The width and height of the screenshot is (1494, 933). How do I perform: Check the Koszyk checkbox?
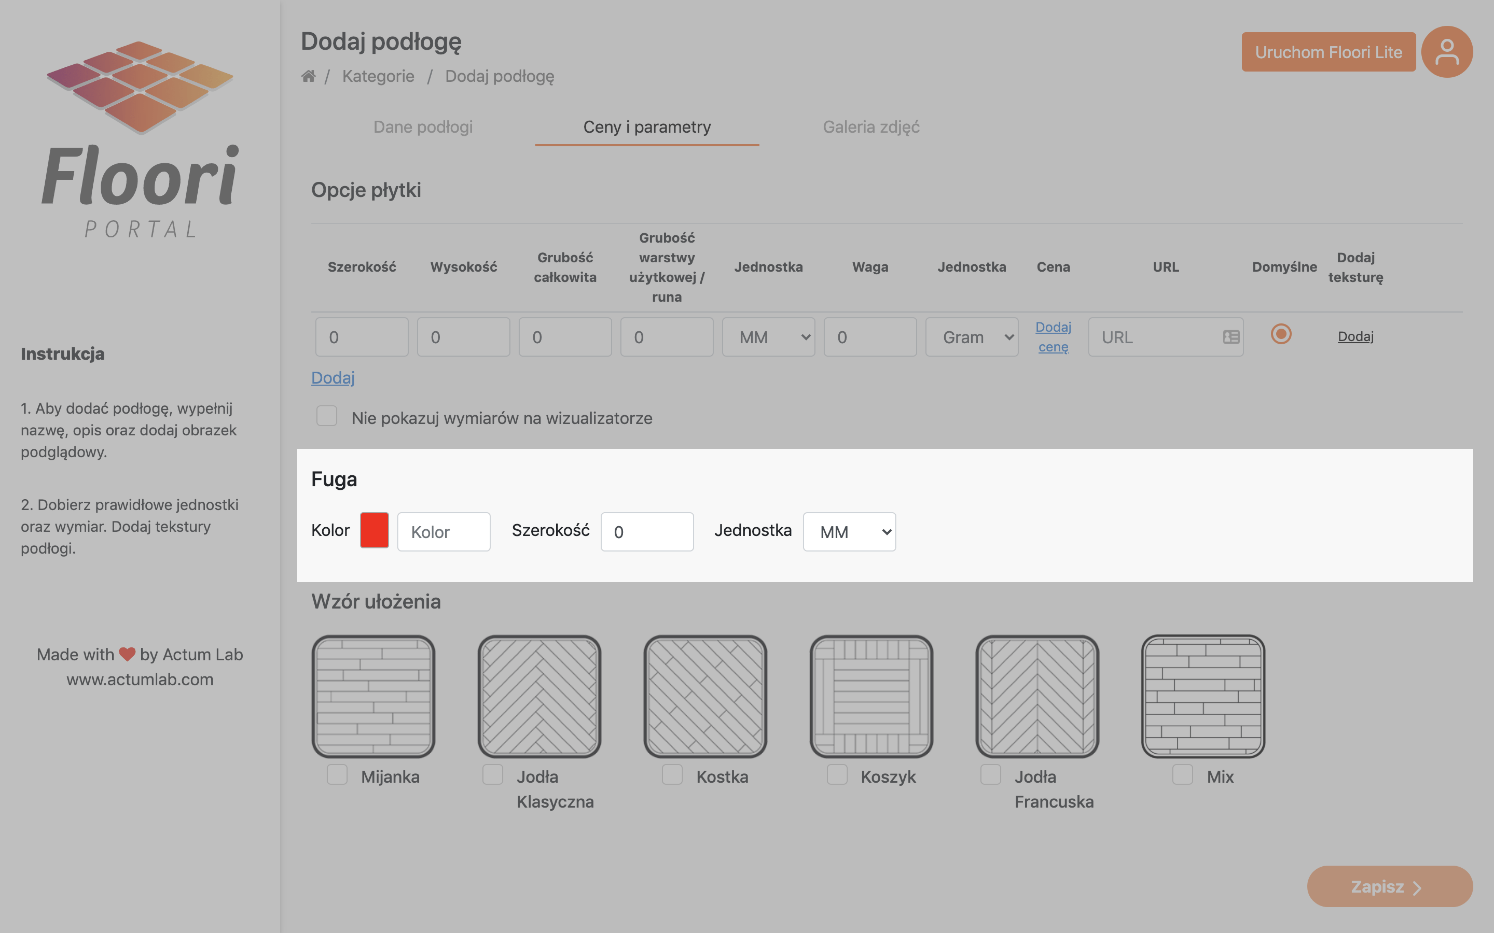(x=837, y=774)
